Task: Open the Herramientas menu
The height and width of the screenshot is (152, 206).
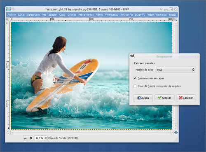Action: (x=86, y=15)
